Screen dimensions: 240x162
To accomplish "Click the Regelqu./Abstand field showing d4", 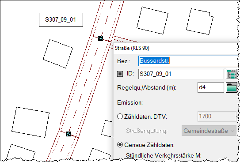I will tap(211, 87).
